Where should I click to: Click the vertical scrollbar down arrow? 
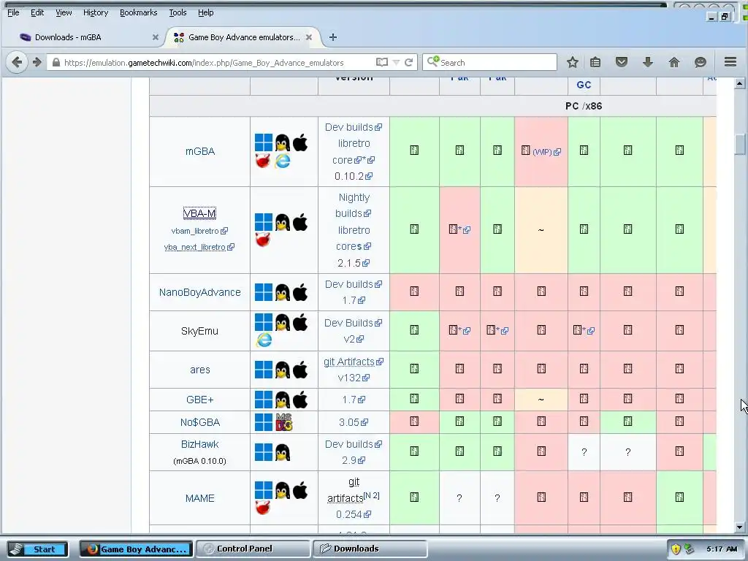tap(739, 527)
